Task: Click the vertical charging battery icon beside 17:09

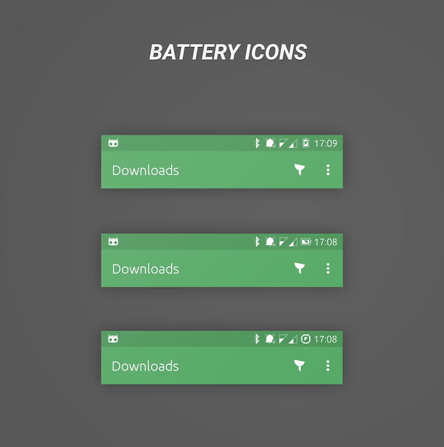Action: 306,143
